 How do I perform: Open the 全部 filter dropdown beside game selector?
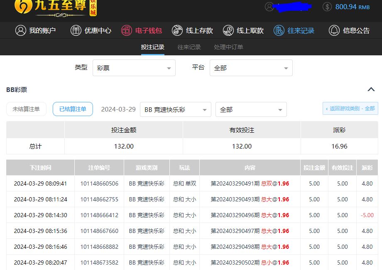coord(251,109)
